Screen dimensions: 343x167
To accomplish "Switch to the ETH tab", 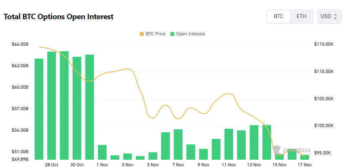I will pyautogui.click(x=301, y=17).
